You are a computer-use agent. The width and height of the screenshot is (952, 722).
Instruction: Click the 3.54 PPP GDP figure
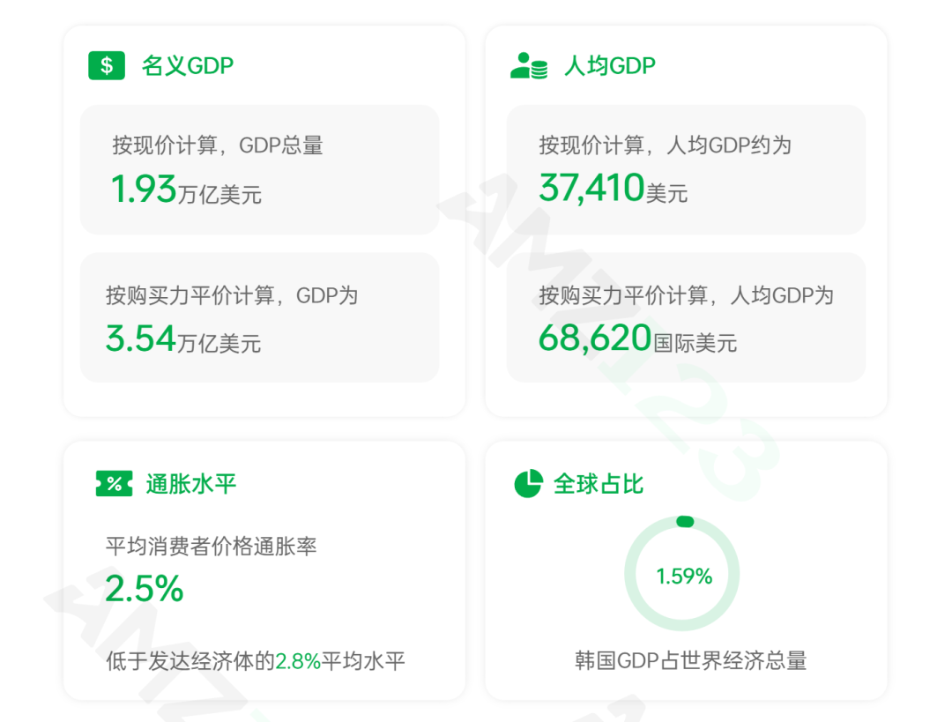pos(141,339)
